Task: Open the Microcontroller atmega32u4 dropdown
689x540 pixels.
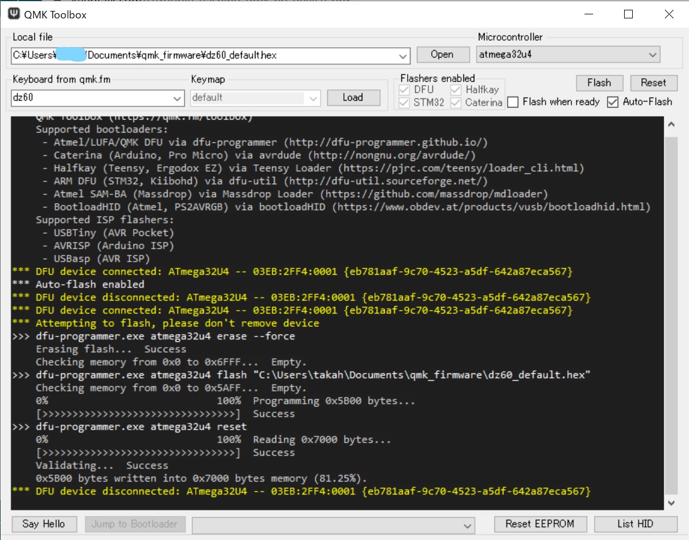Action: pyautogui.click(x=653, y=55)
